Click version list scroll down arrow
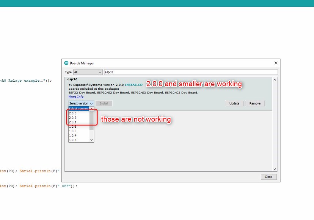The height and width of the screenshot is (220, 314). click(x=91, y=140)
